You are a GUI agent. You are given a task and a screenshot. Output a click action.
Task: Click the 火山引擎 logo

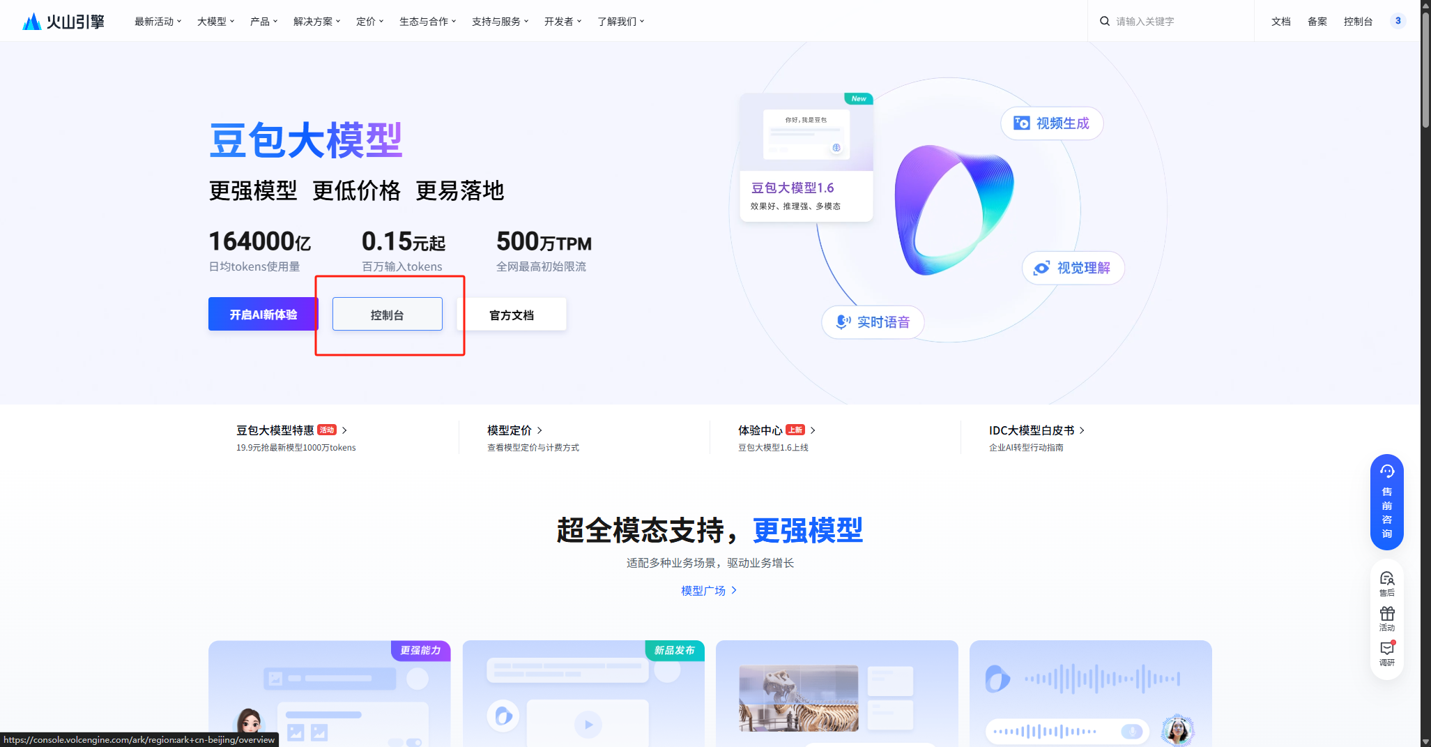click(x=63, y=22)
